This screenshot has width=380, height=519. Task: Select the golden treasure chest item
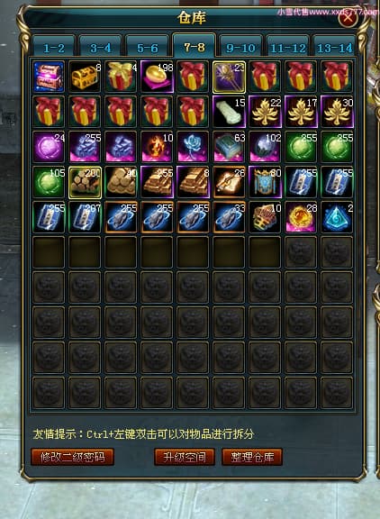pos(85,77)
